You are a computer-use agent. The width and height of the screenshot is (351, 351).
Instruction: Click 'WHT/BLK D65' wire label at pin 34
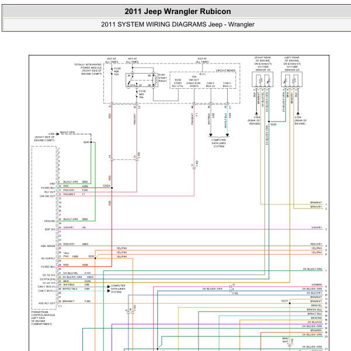[76, 284]
